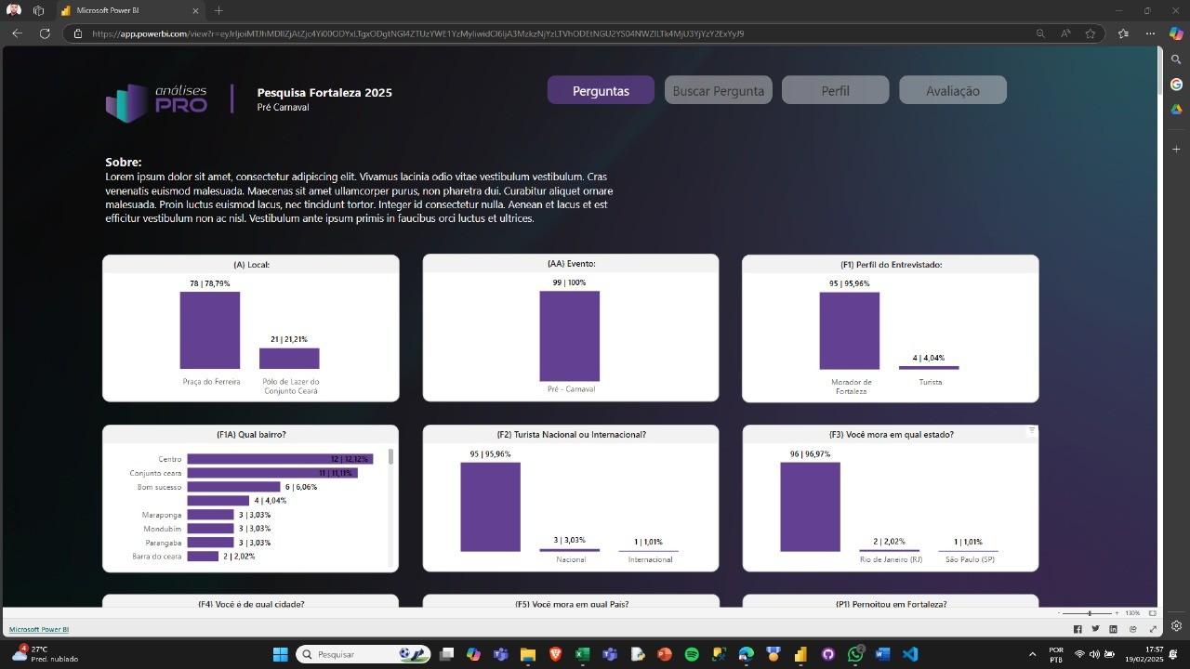This screenshot has height=669, width=1190.
Task: Add this page to favorites
Action: (x=1091, y=33)
